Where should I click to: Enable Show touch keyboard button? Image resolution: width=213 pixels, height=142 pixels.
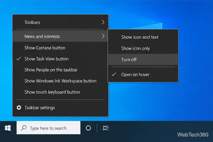click(60, 92)
